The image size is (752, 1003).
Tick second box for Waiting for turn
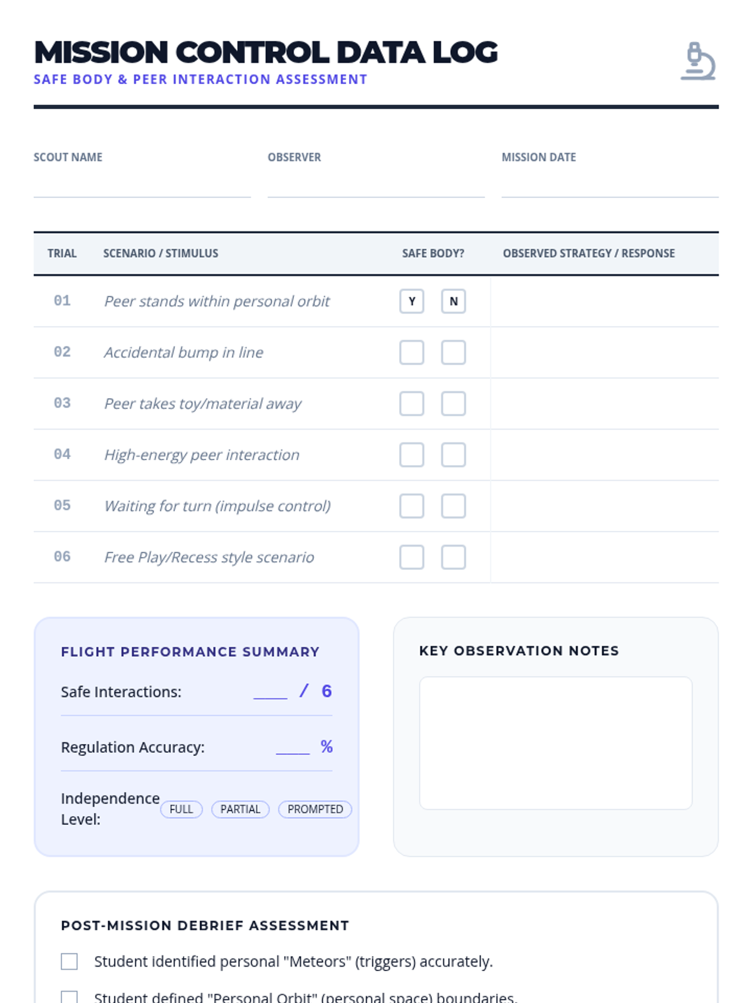(453, 506)
